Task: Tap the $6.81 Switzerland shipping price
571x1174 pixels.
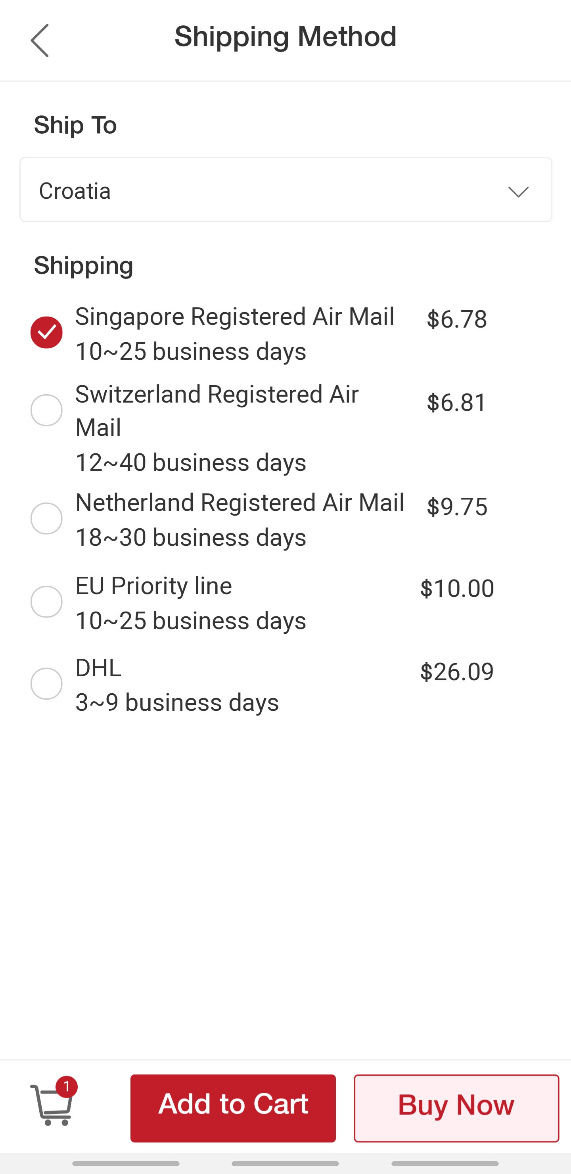Action: (x=457, y=403)
